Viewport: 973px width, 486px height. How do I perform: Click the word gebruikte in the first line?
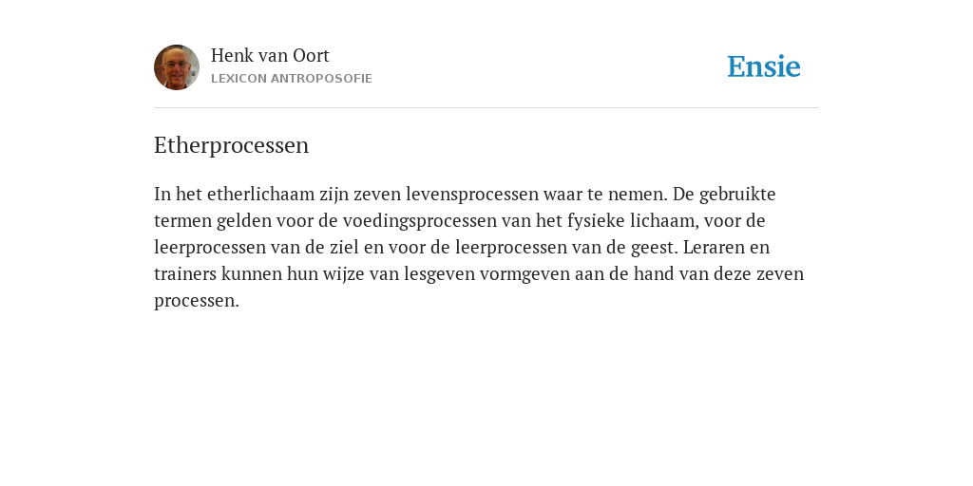[x=737, y=194]
